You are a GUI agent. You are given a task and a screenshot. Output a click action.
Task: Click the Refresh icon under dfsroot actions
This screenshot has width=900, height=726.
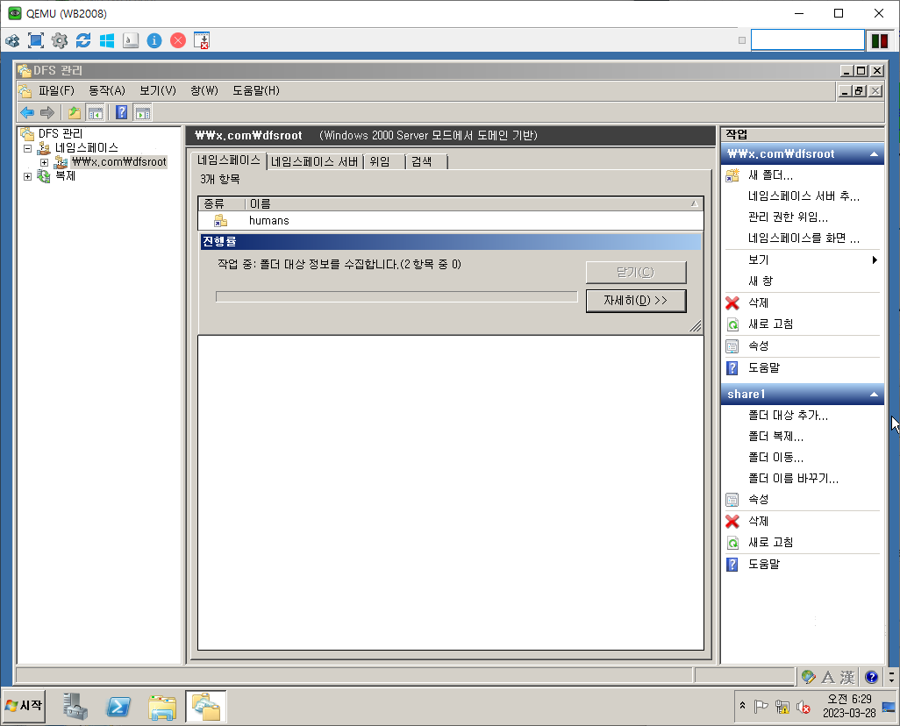(x=732, y=324)
